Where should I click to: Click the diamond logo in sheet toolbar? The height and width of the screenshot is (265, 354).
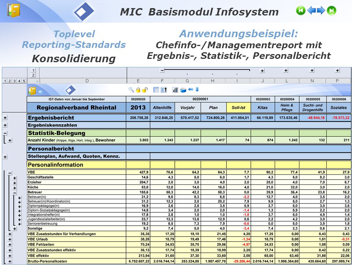point(70,90)
